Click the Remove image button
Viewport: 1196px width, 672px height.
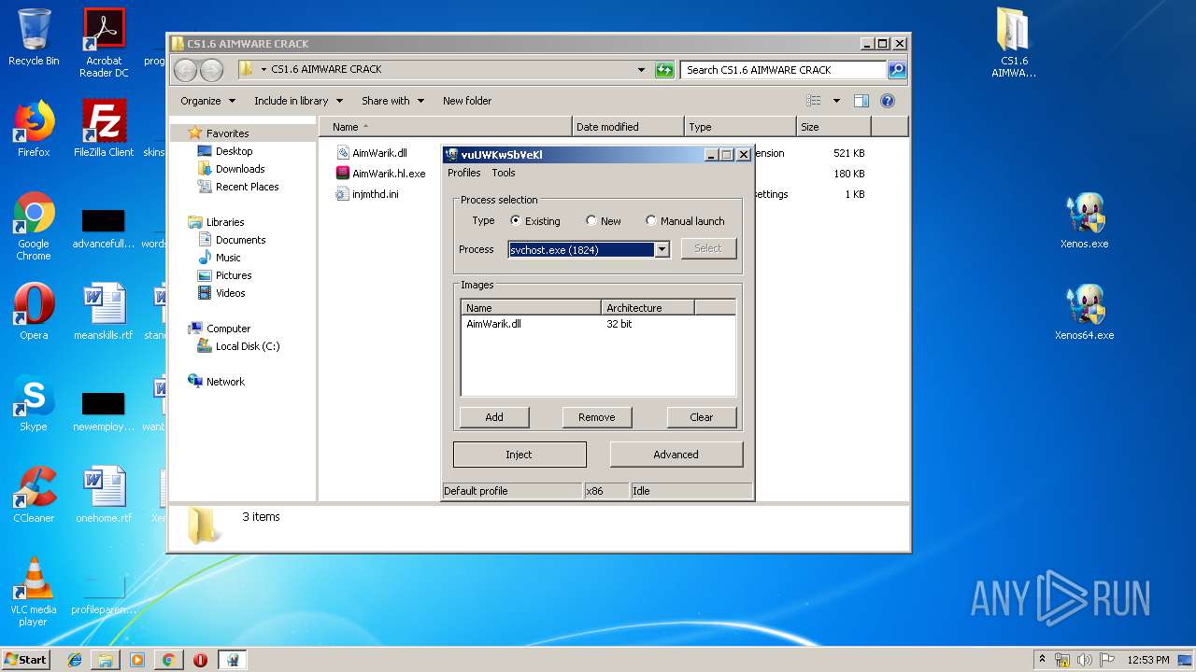coord(597,417)
